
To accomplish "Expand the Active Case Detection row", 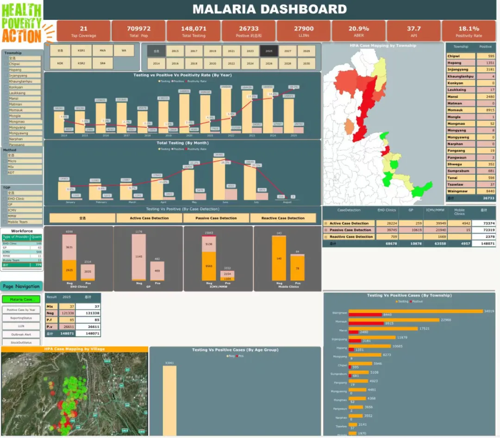I will (325, 223).
